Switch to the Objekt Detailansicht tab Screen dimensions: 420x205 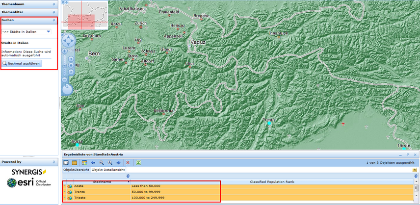pos(107,170)
